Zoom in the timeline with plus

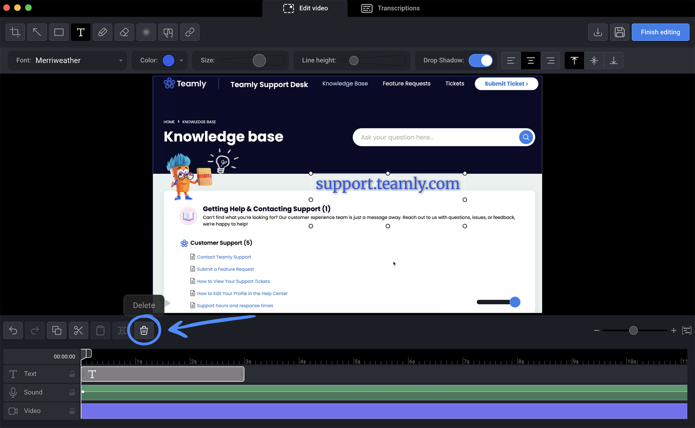pyautogui.click(x=673, y=330)
